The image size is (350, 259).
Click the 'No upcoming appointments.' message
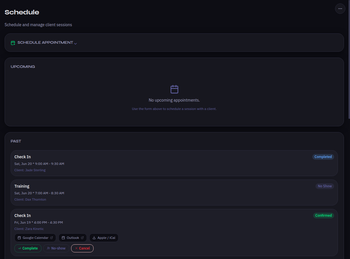(174, 100)
